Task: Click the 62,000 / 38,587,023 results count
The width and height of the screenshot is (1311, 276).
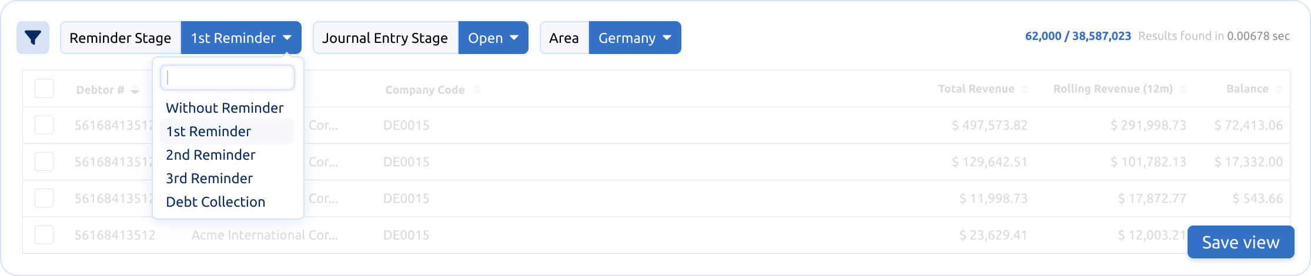Action: pyautogui.click(x=1078, y=36)
